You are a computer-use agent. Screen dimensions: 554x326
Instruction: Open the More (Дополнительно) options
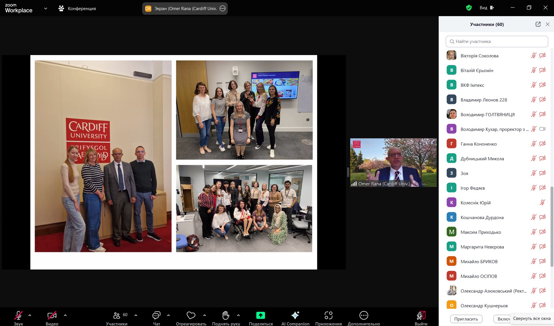click(x=364, y=316)
